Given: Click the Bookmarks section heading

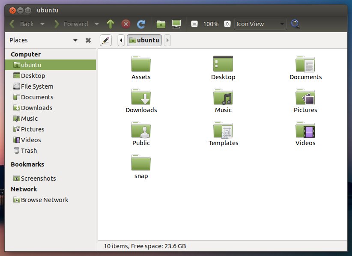Looking at the screenshot, I should pyautogui.click(x=27, y=164).
